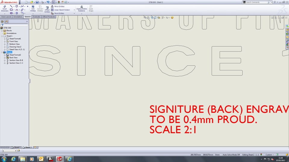Switch to Sketch tab
Viewport: 289px width, 162px height.
[27, 17]
